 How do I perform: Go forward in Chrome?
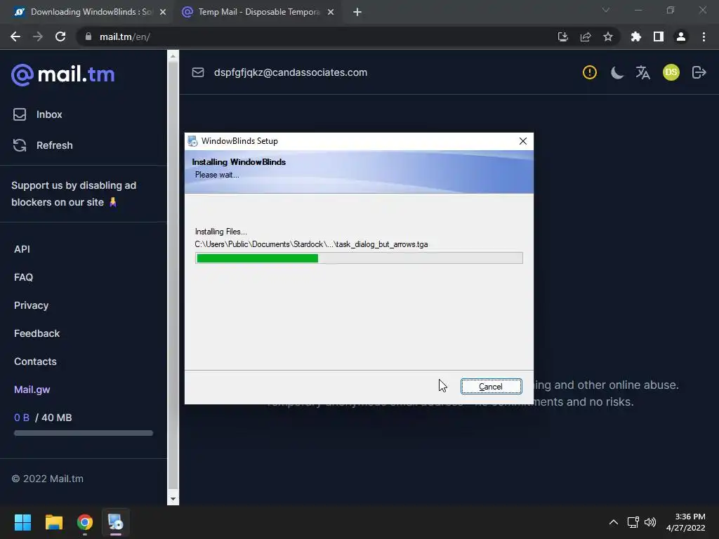click(x=38, y=36)
